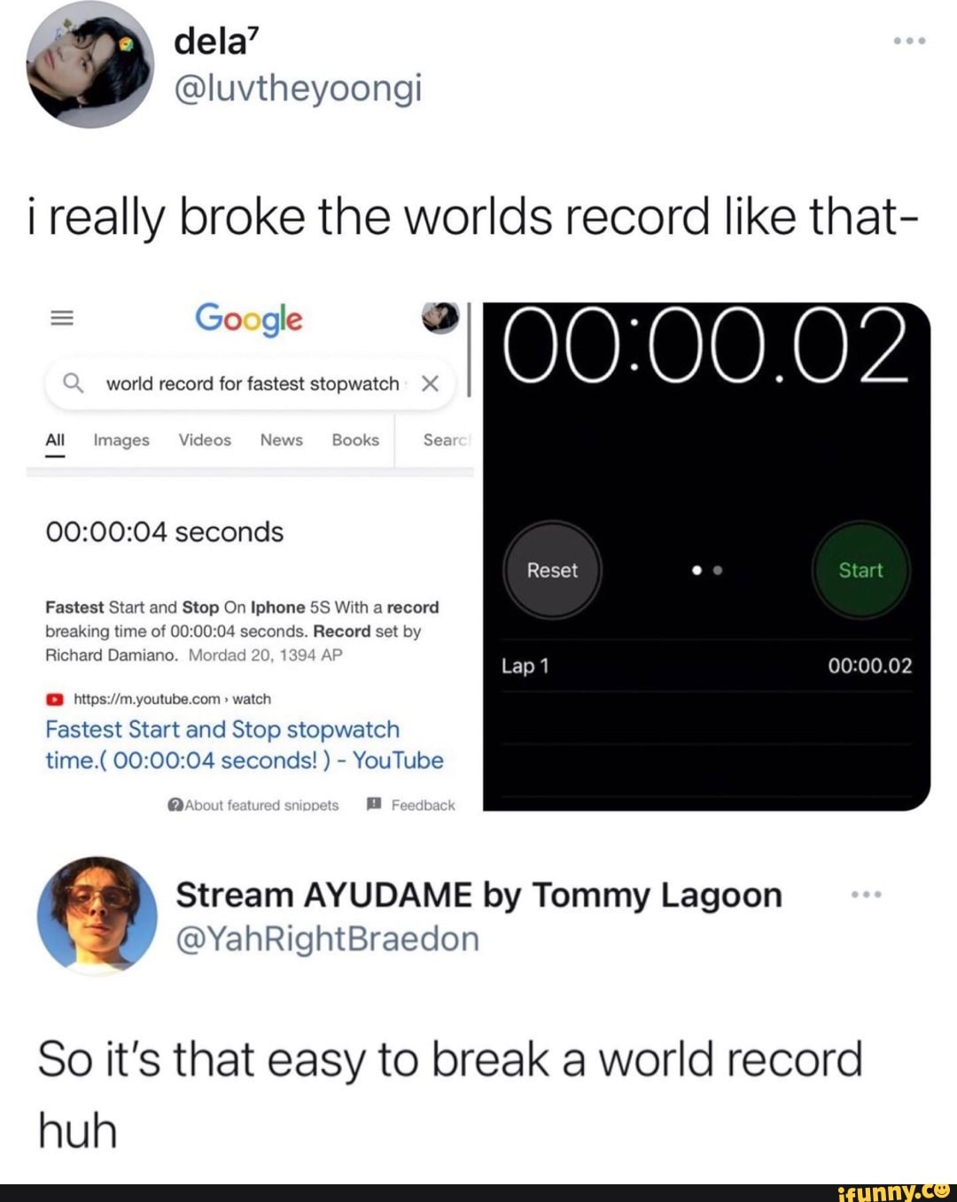Click the About featured snippets help icon
The image size is (957, 1202).
[x=175, y=805]
